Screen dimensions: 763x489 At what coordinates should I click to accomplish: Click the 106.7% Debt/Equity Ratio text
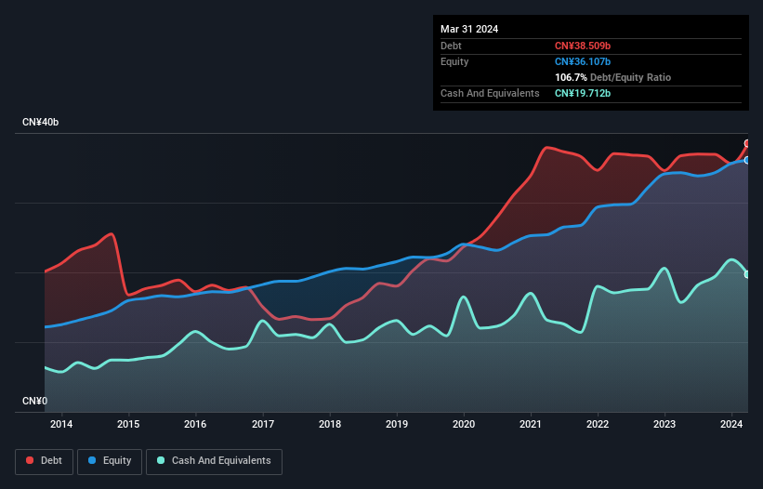point(612,77)
